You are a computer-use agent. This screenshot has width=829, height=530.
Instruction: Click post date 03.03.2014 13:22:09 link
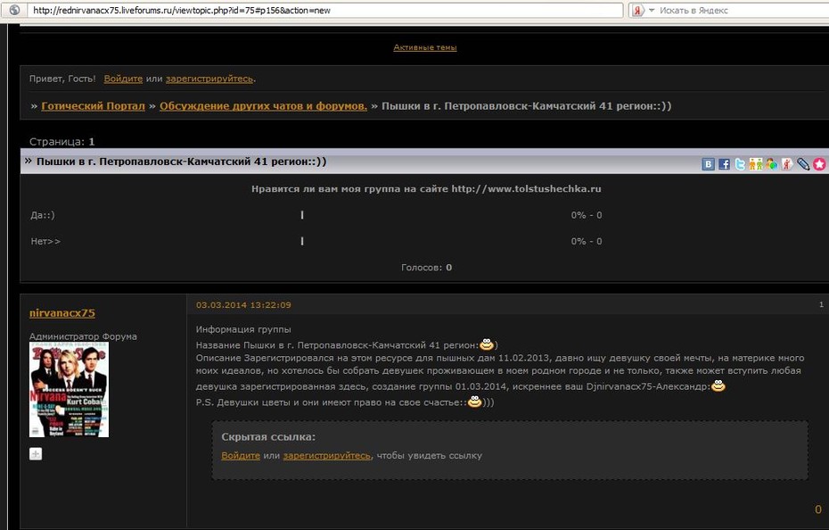(243, 305)
